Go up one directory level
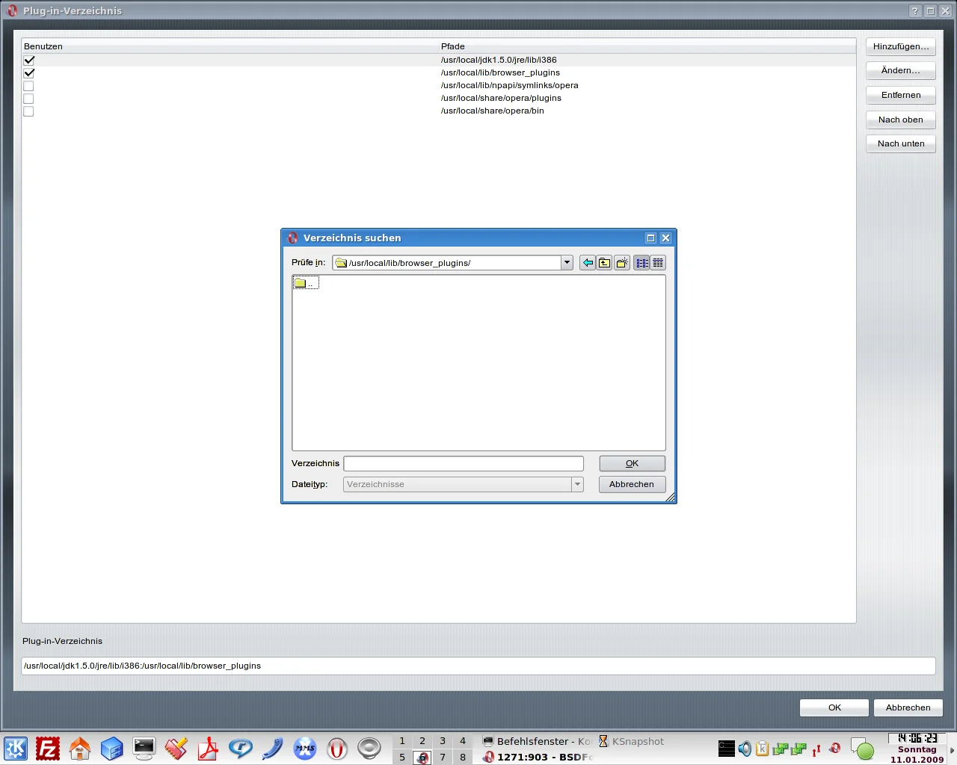The height and width of the screenshot is (765, 957). click(604, 263)
